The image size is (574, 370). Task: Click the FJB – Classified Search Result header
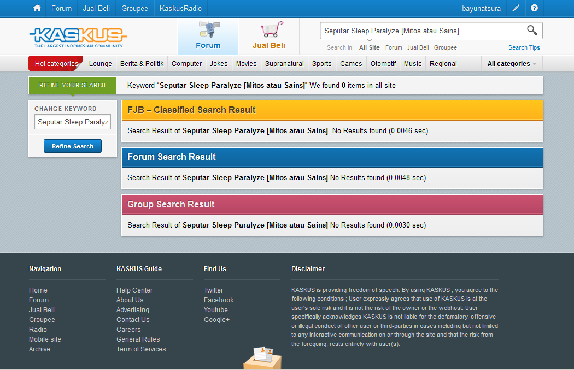pos(332,110)
